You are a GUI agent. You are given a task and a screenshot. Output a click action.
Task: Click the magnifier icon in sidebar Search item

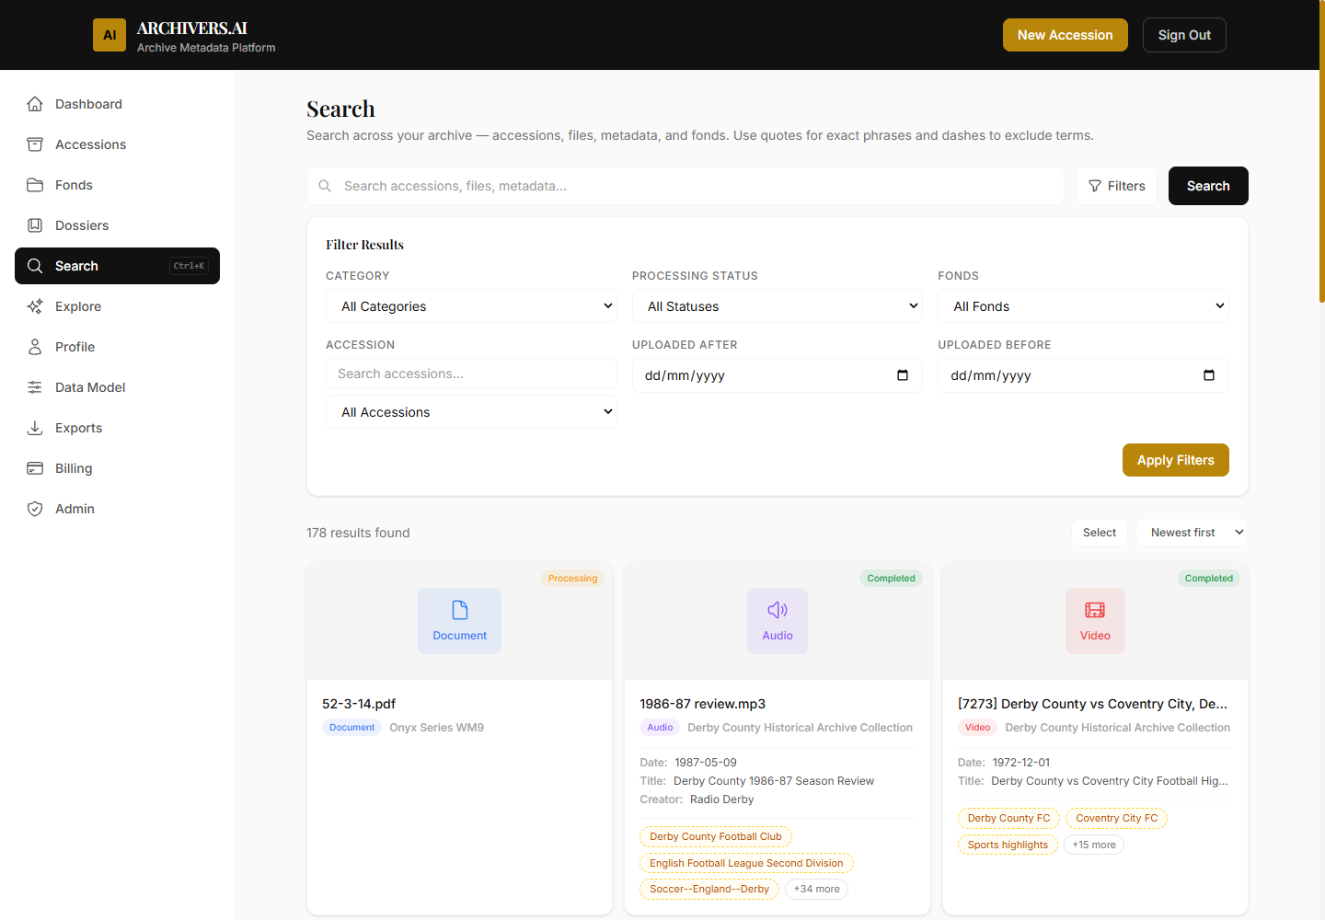point(35,266)
